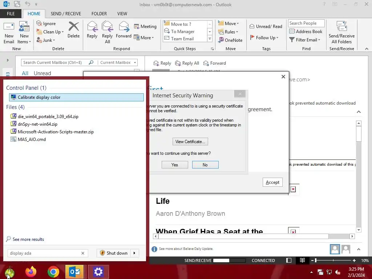Click the Outlook taskbar button
This screenshot has width=372, height=279.
click(x=74, y=272)
